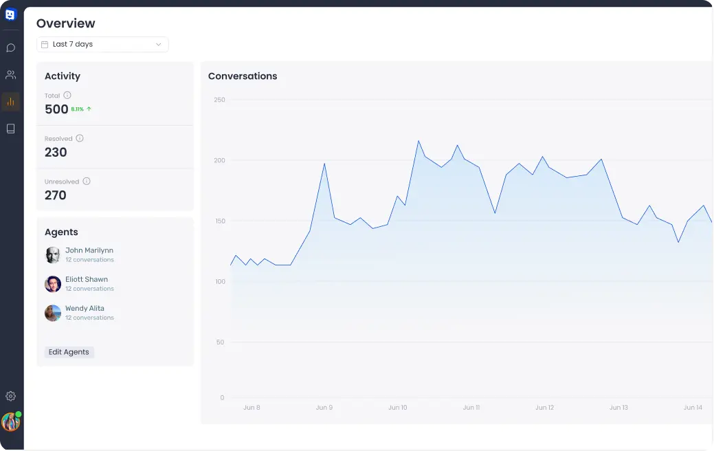Open the settings gear icon

tap(10, 396)
